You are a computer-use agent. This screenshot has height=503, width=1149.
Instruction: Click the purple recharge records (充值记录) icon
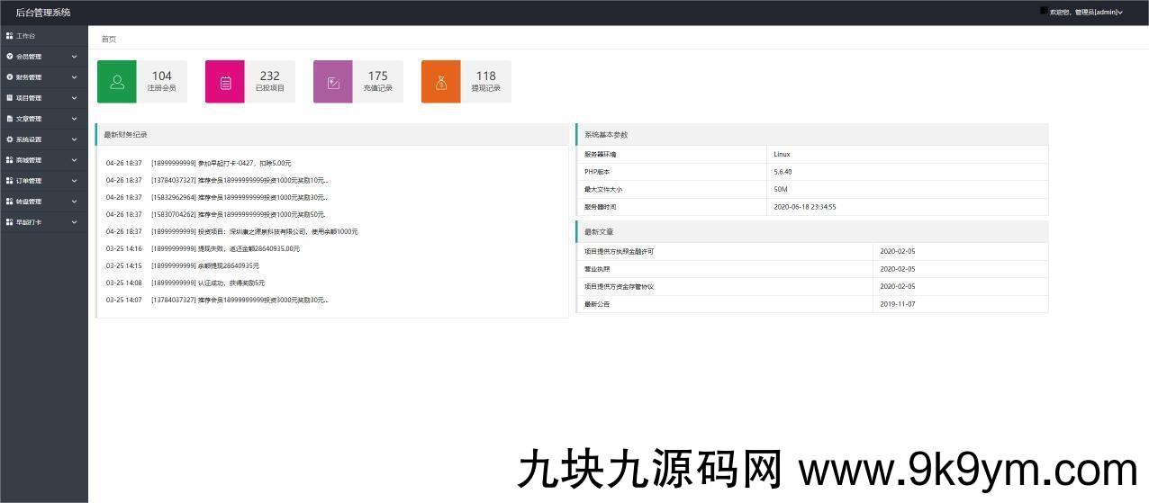[333, 82]
